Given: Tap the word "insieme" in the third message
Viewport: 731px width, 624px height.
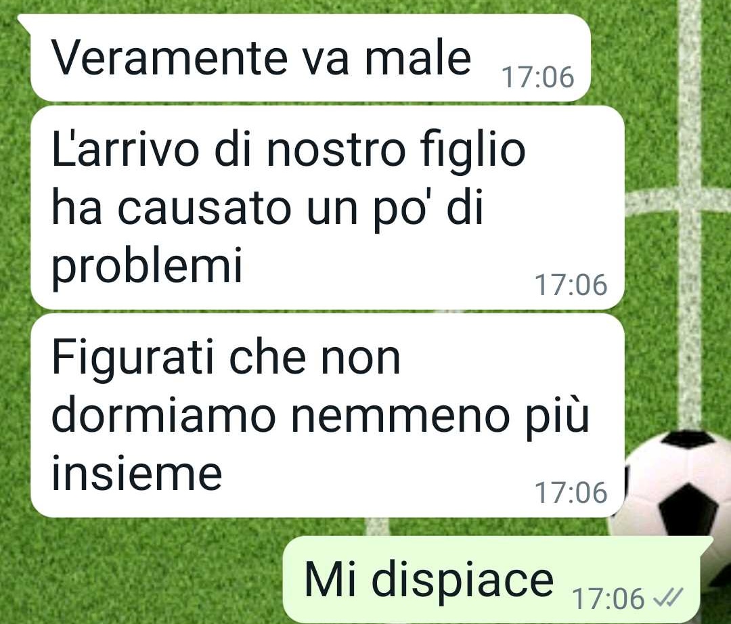Looking at the screenshot, I should point(137,473).
